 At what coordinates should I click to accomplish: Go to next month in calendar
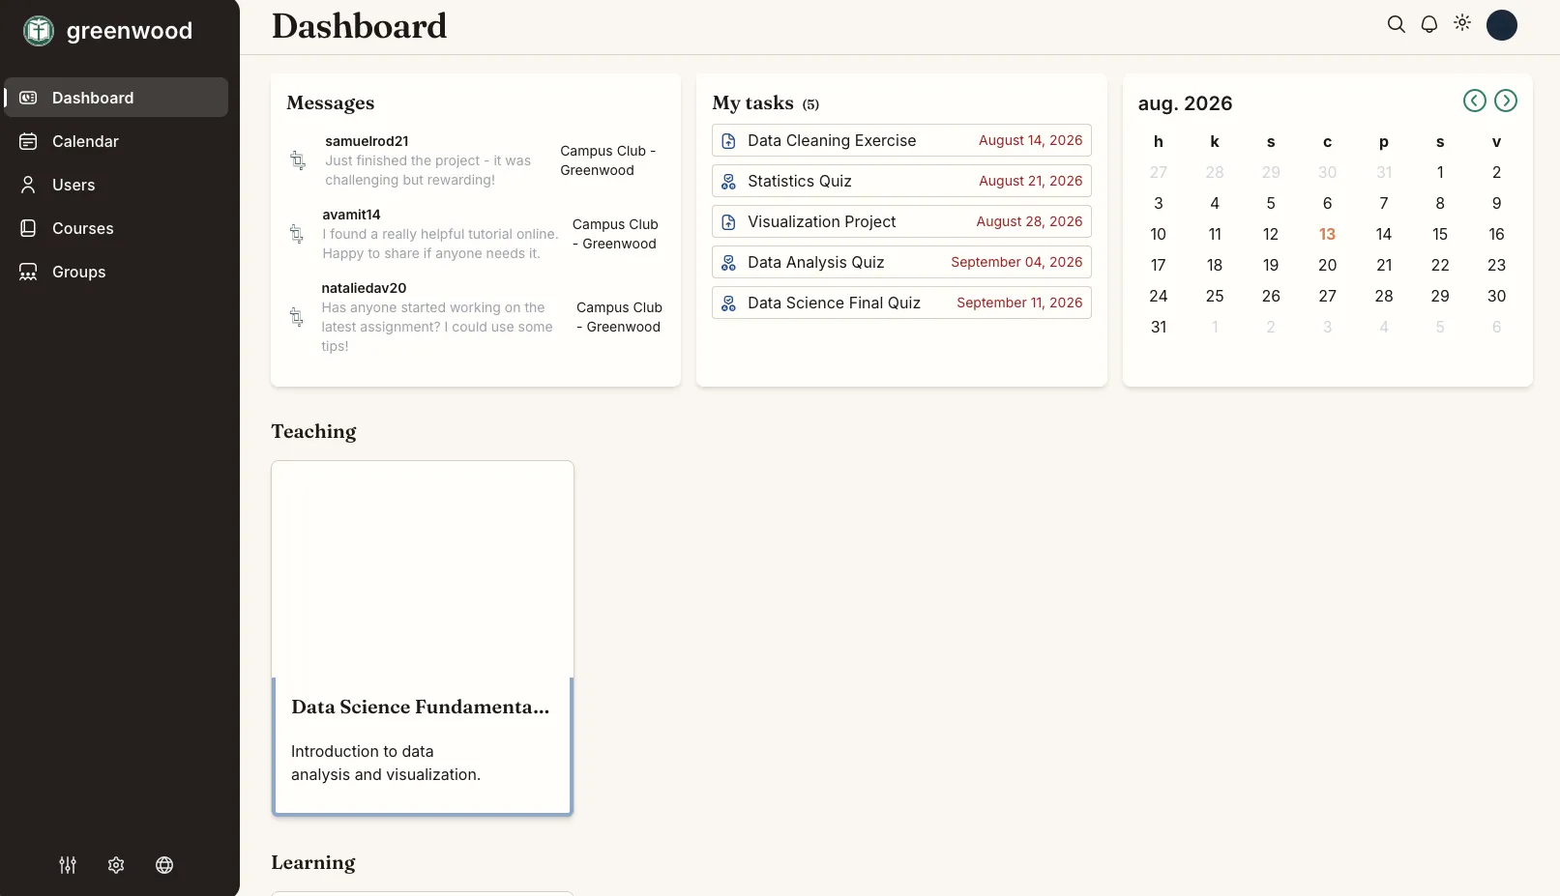1505,101
